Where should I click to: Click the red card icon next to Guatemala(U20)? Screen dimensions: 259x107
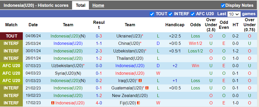[x=147, y=88]
